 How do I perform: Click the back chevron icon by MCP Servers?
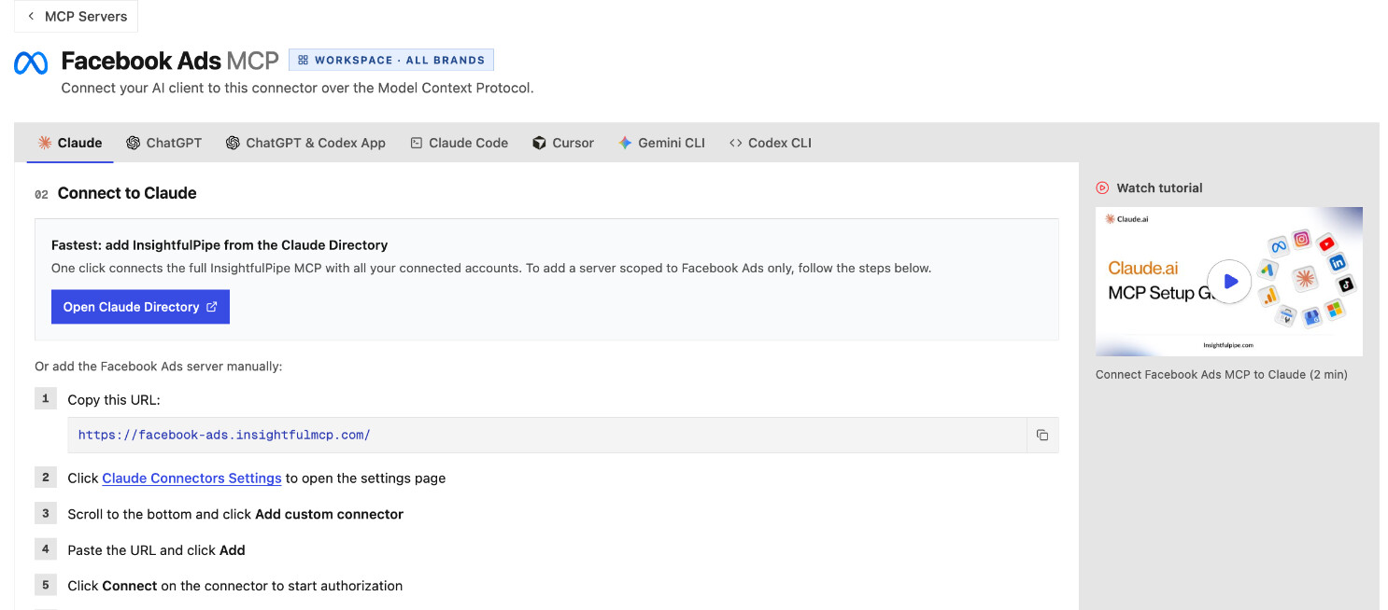point(31,17)
